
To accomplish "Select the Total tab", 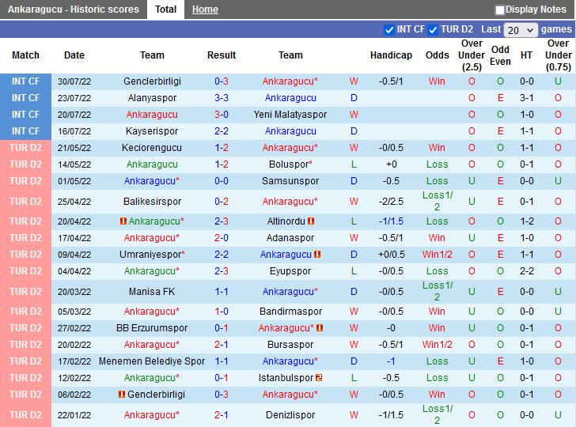I will coord(165,9).
